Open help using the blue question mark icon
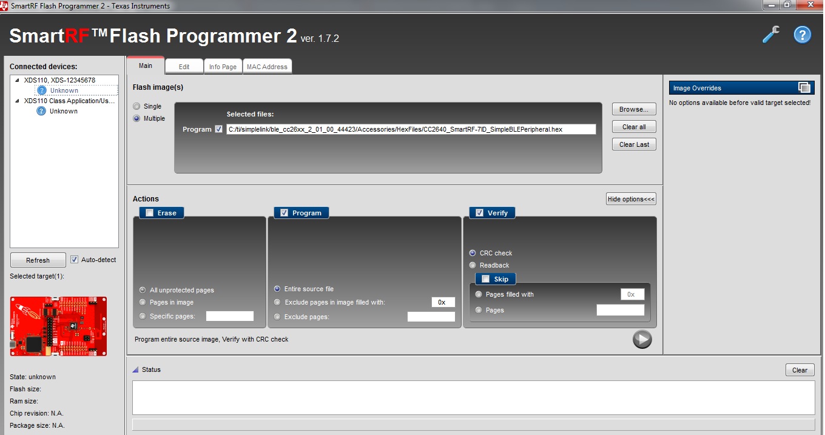Image resolution: width=825 pixels, height=435 pixels. 802,35
